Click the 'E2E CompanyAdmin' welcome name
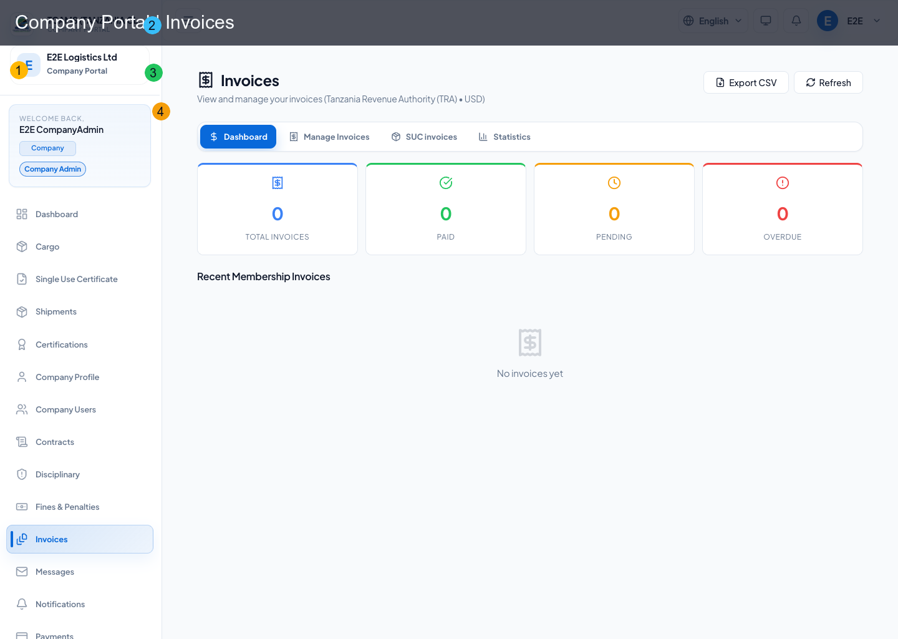The image size is (898, 639). [x=62, y=130]
